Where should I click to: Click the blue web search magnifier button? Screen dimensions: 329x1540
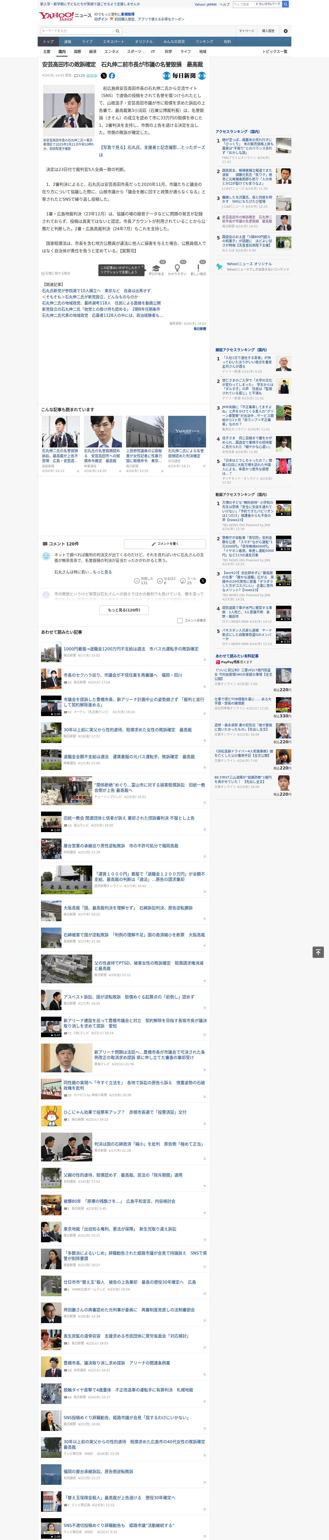click(285, 4)
